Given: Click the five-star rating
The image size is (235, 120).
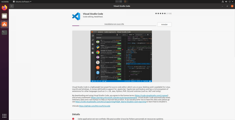Looking at the screenshot, I should coord(160,13).
